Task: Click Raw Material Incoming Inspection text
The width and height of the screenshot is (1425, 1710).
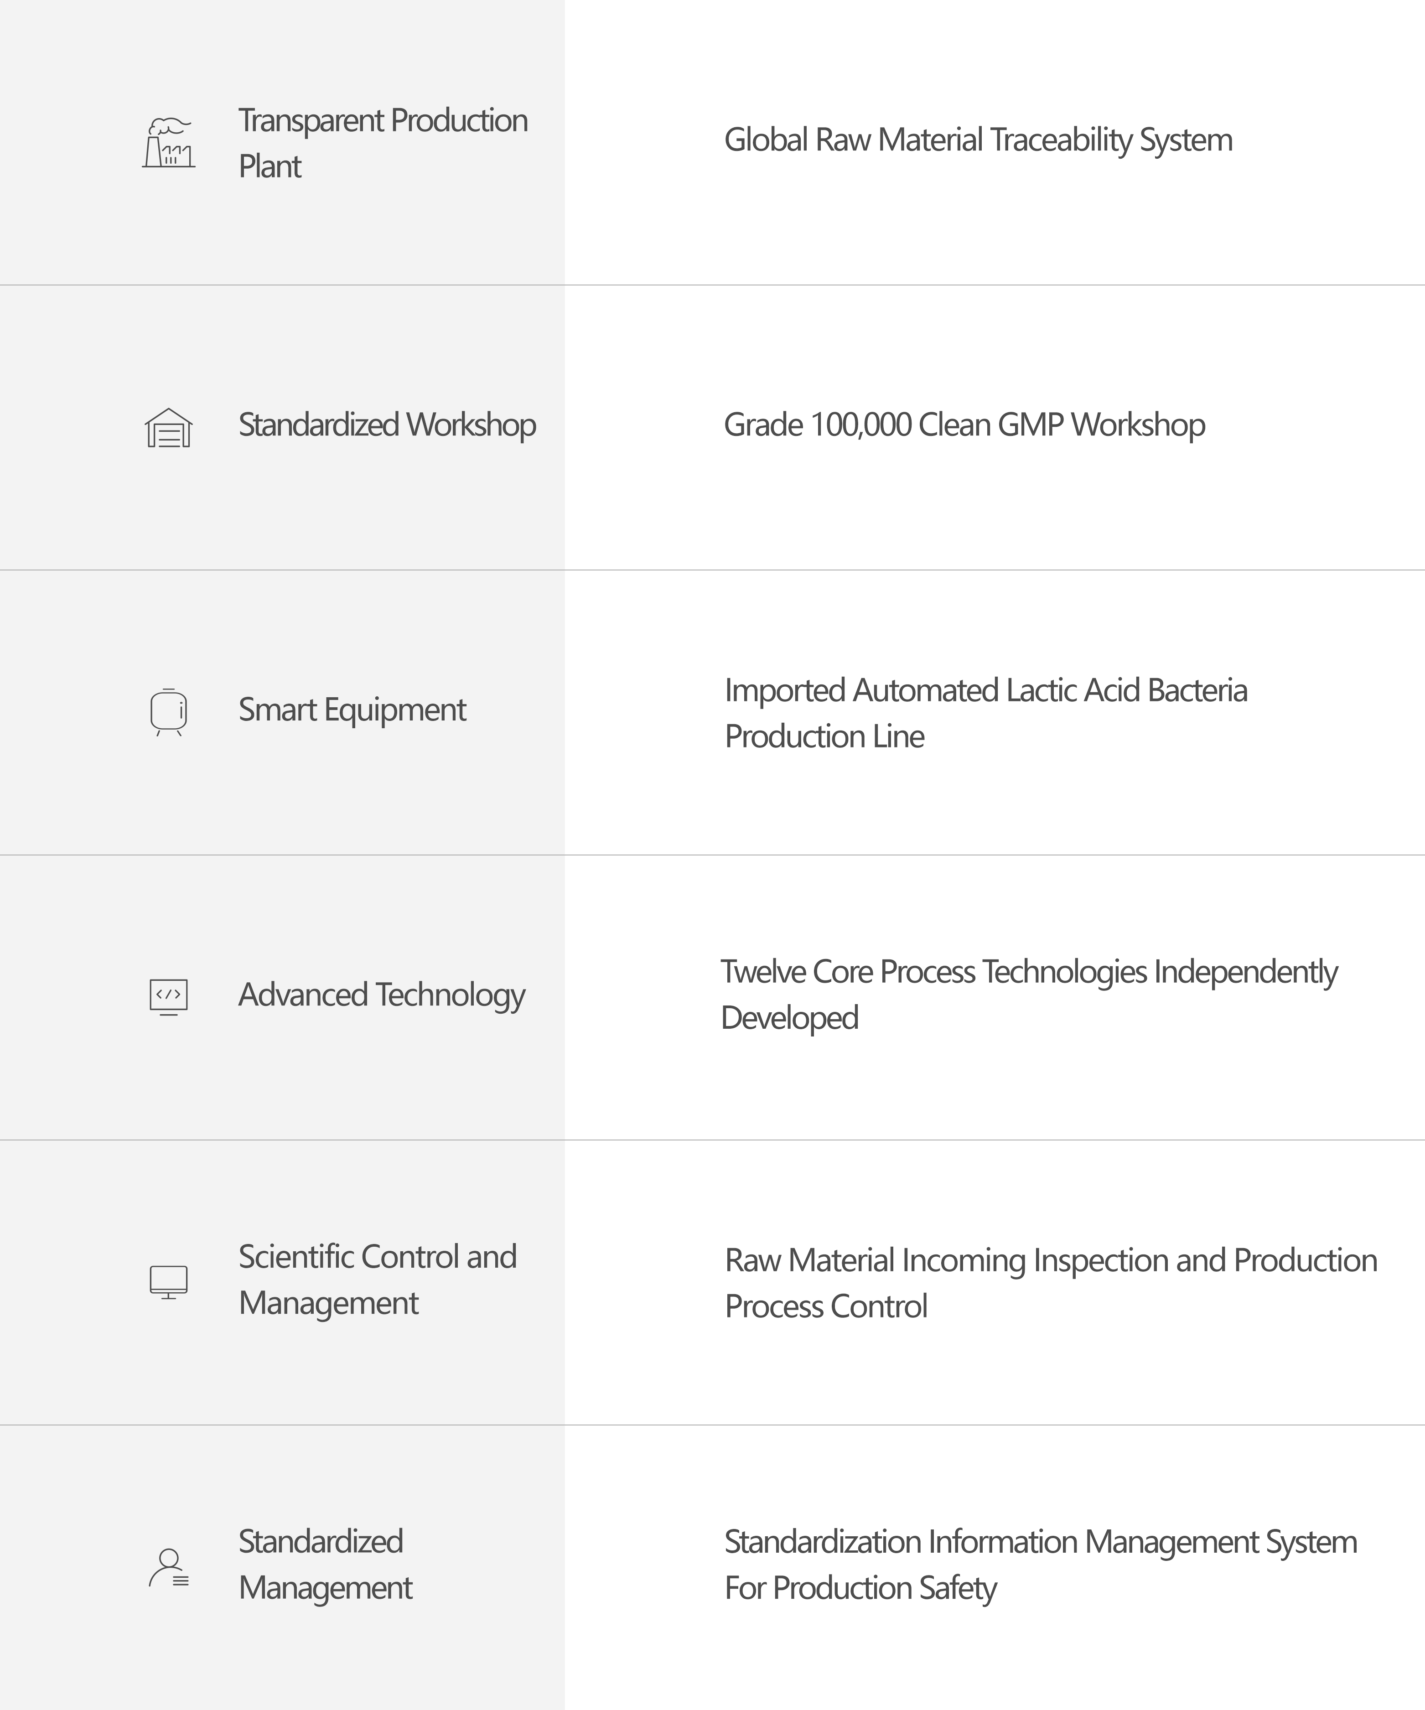Action: coord(1051,1260)
